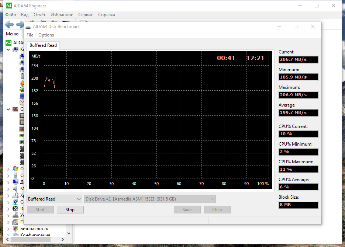Open the Вид menu

[25, 15]
